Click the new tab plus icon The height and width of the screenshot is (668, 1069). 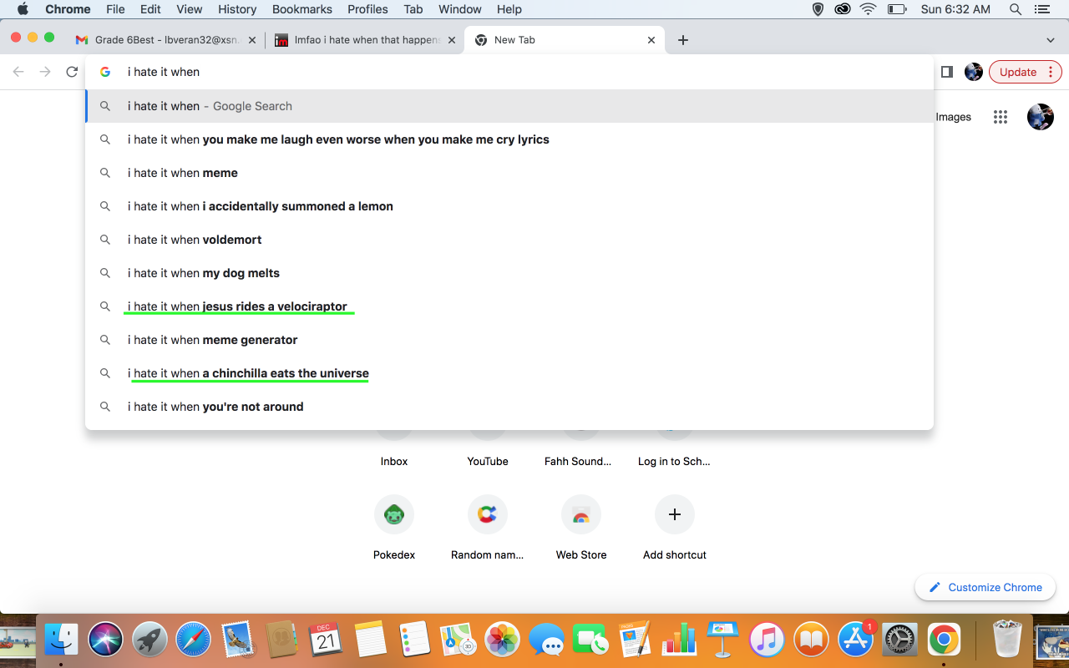pos(683,40)
